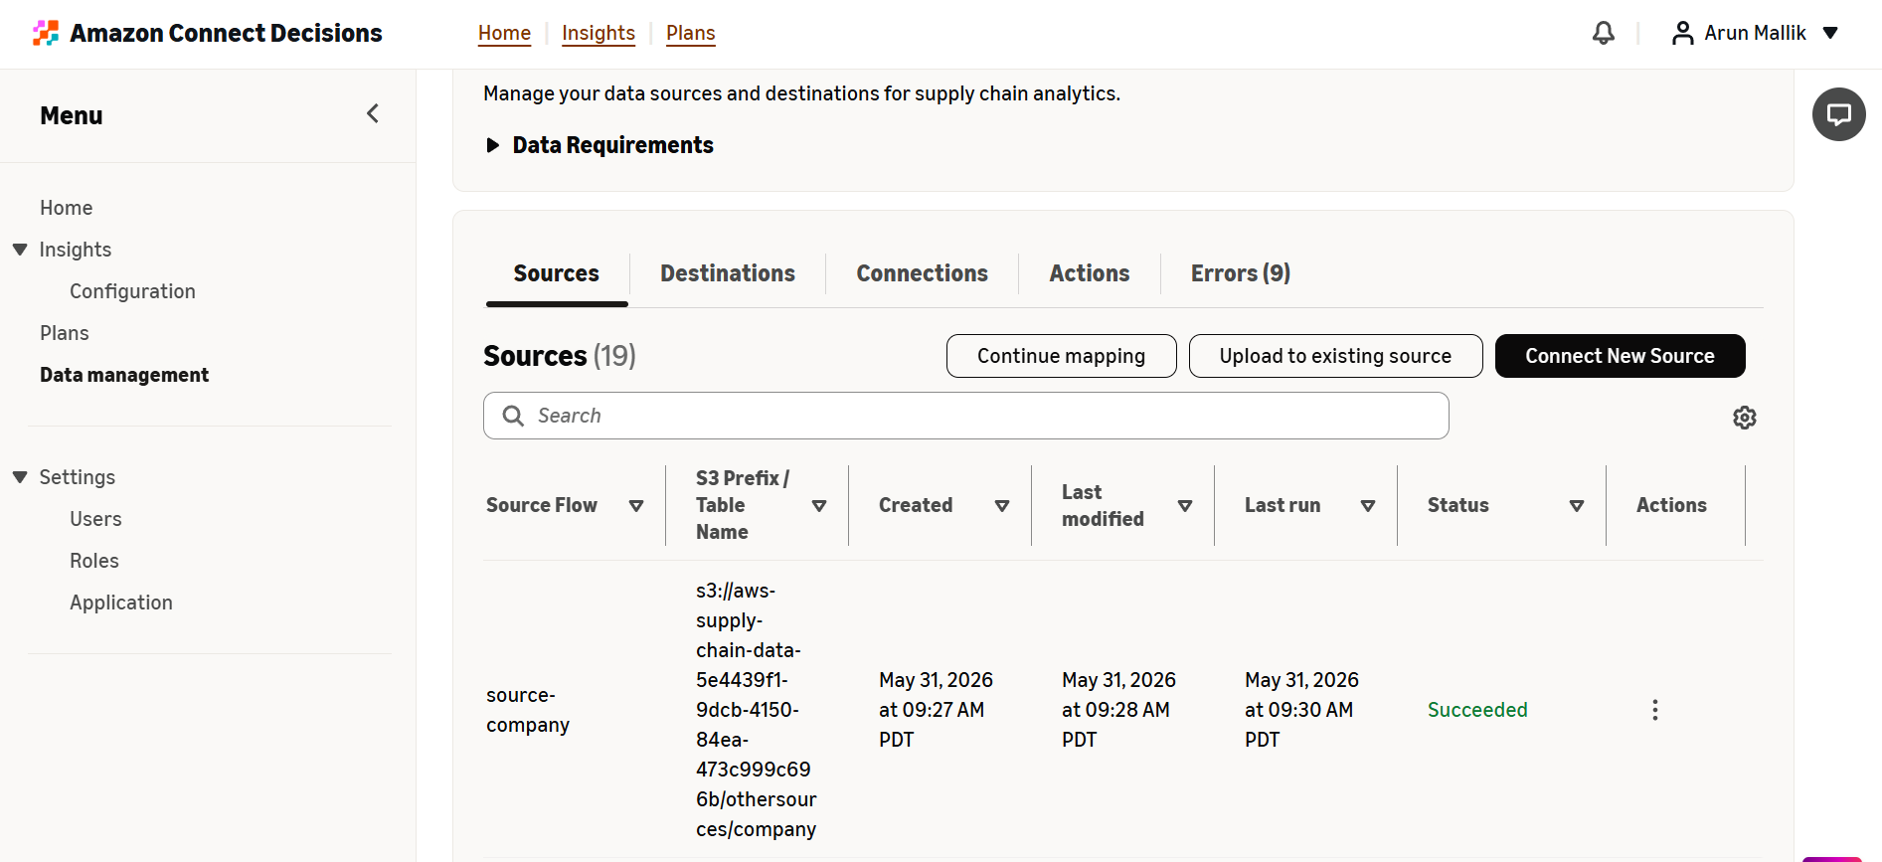
Task: Open Home in the sidebar menu
Action: click(x=67, y=208)
